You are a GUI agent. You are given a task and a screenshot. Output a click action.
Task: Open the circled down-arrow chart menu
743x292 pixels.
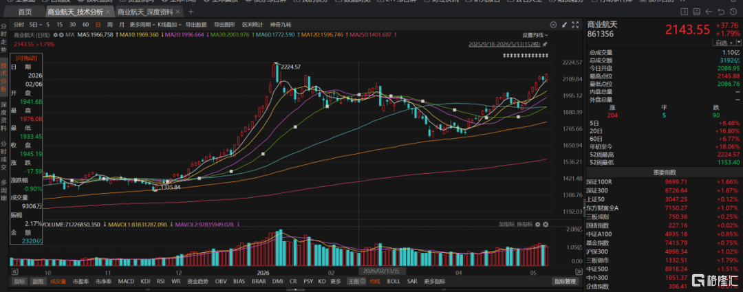[x=553, y=25]
